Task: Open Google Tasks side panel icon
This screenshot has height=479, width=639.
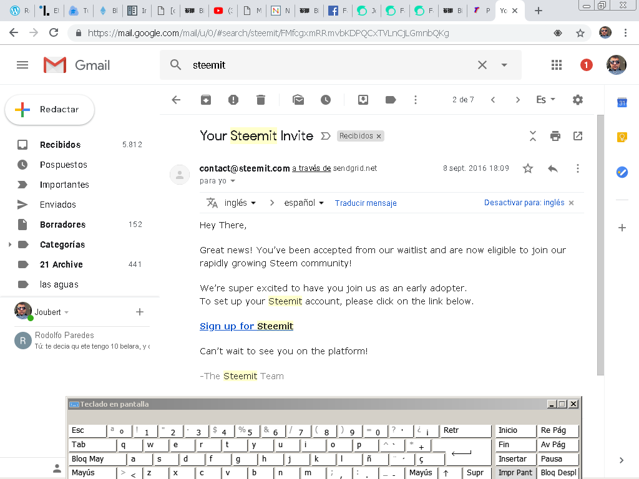Action: 622,172
